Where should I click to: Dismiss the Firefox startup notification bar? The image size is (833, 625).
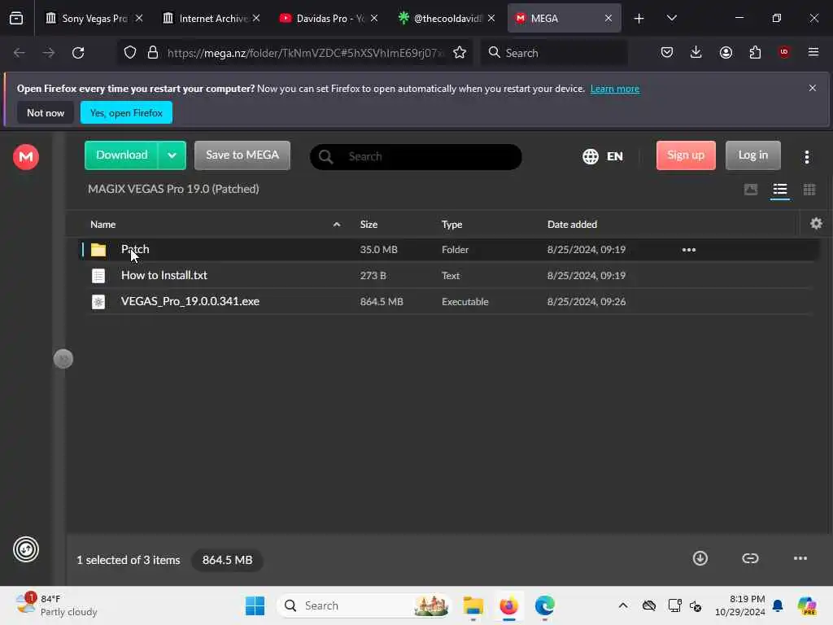(813, 88)
